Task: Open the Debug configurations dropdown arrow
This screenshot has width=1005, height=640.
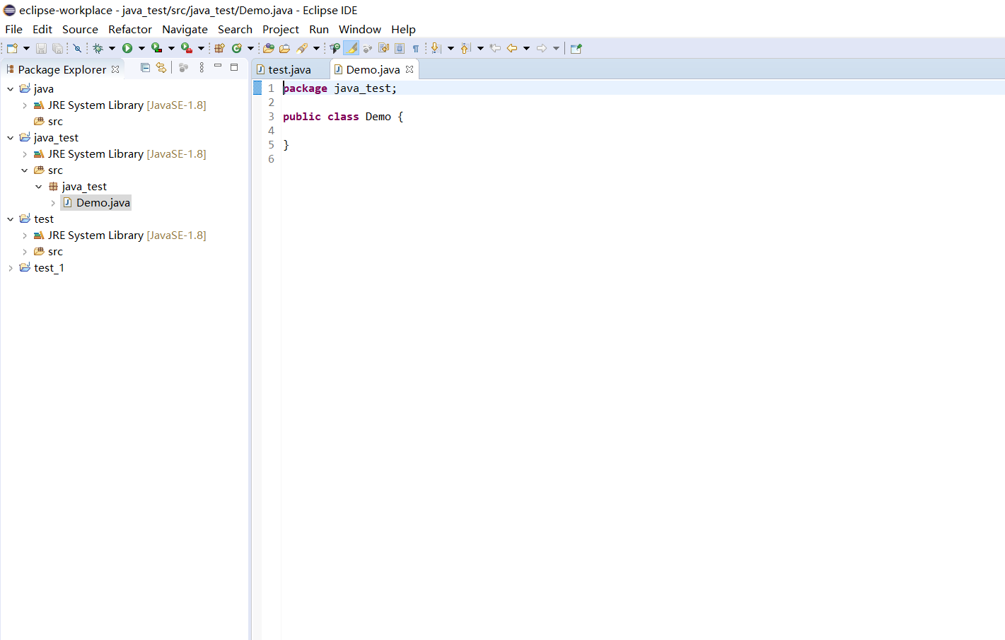Action: [112, 48]
